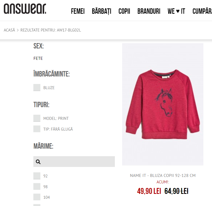212x206 pixels.
Task: Open Name It bluza copii product title
Action: (163, 176)
